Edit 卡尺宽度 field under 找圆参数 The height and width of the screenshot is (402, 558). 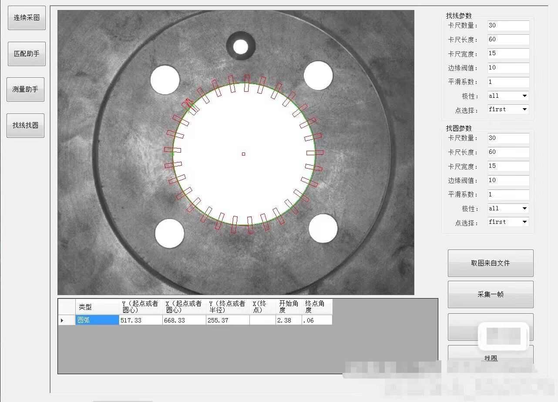coord(508,166)
